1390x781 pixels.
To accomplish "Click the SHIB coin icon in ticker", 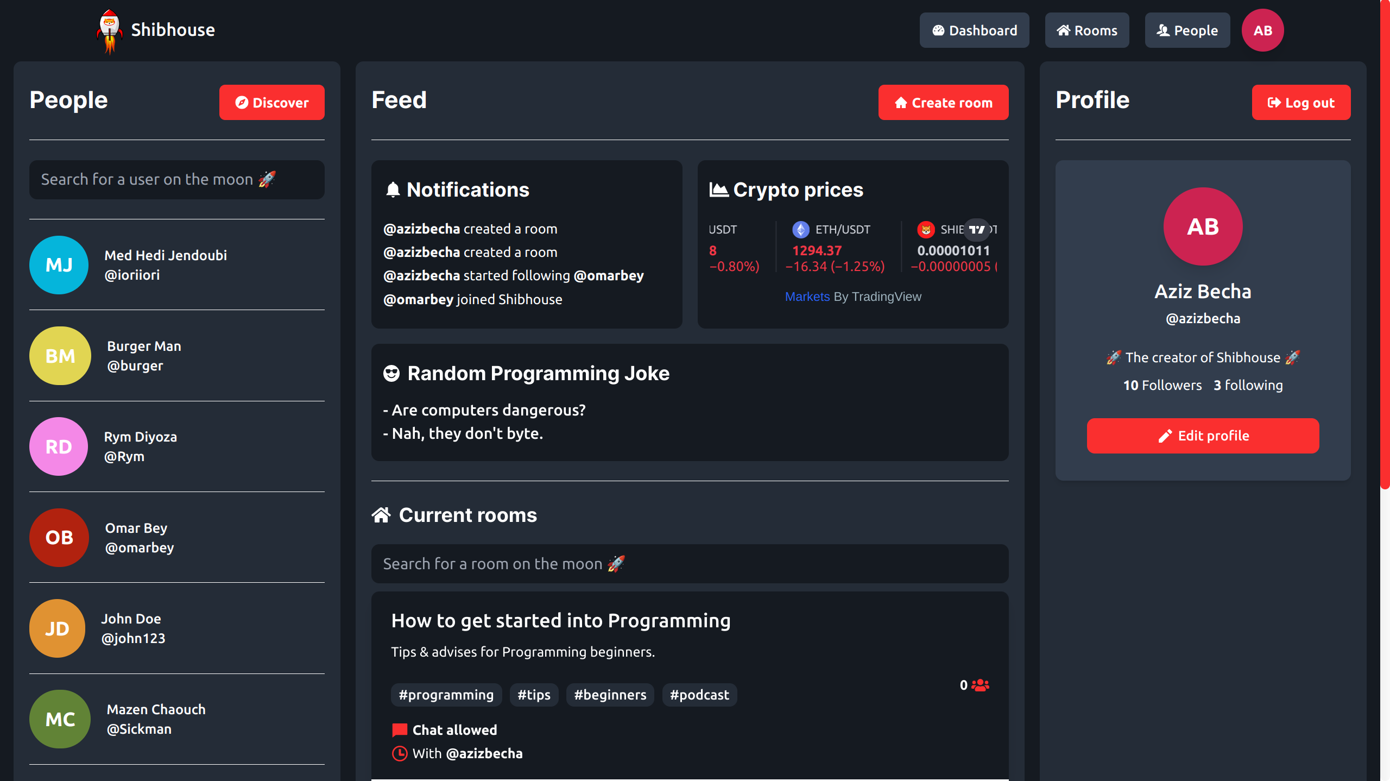I will pyautogui.click(x=926, y=230).
